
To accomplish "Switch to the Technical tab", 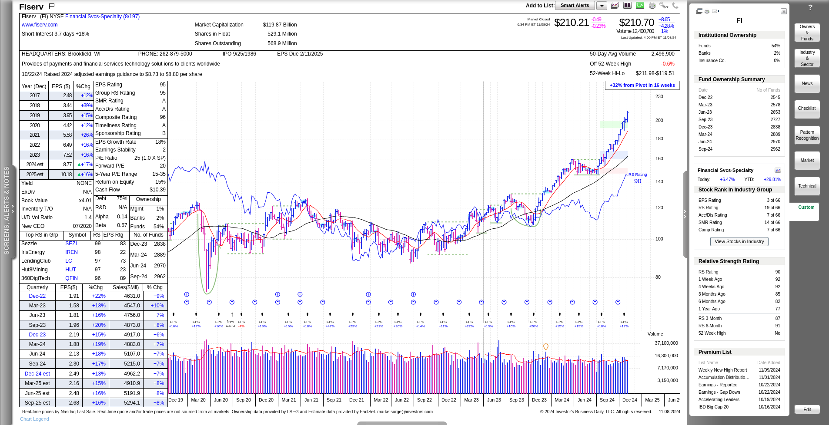I will (x=807, y=186).
